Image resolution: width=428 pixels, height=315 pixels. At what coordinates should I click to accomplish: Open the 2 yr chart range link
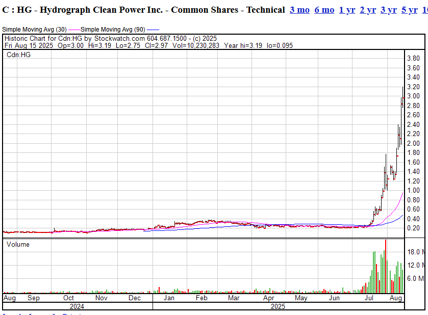coord(368,10)
